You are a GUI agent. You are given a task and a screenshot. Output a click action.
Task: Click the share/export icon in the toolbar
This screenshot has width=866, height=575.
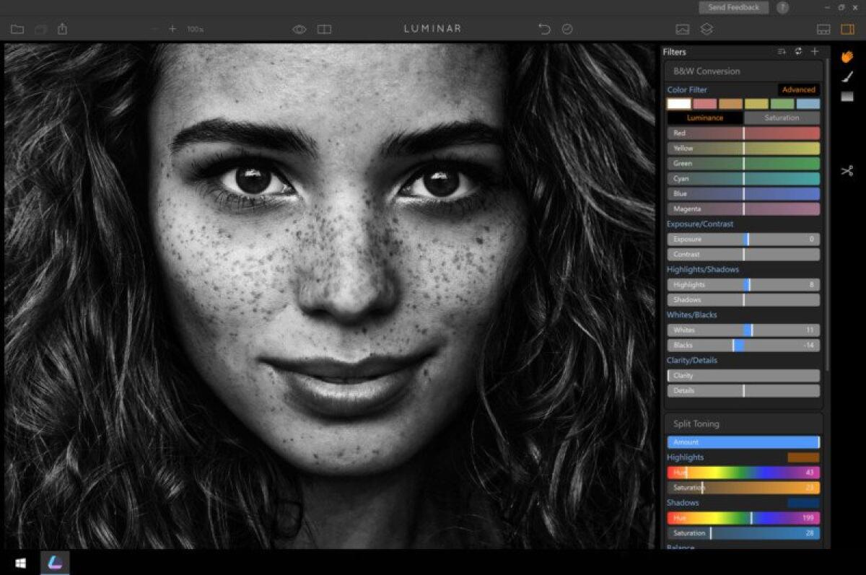tap(63, 29)
